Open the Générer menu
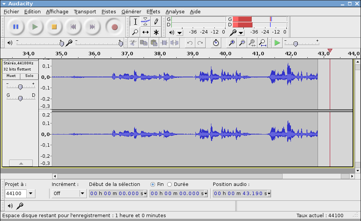This screenshot has height=221, width=361. tap(131, 11)
